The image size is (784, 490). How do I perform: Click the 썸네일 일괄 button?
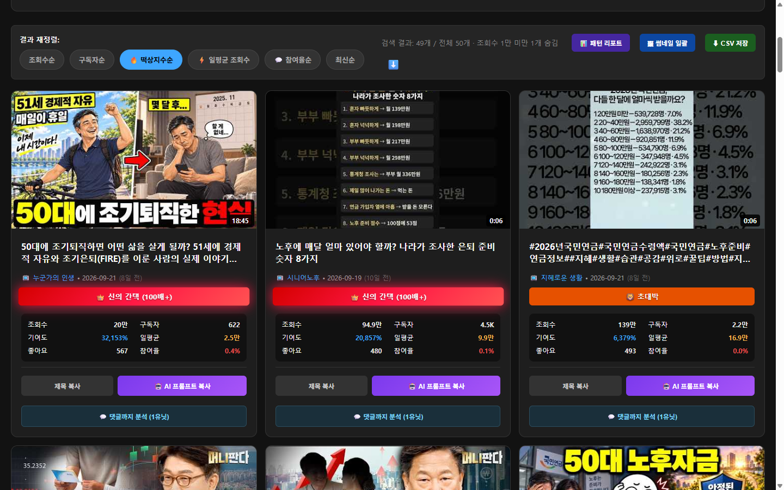[x=667, y=43]
